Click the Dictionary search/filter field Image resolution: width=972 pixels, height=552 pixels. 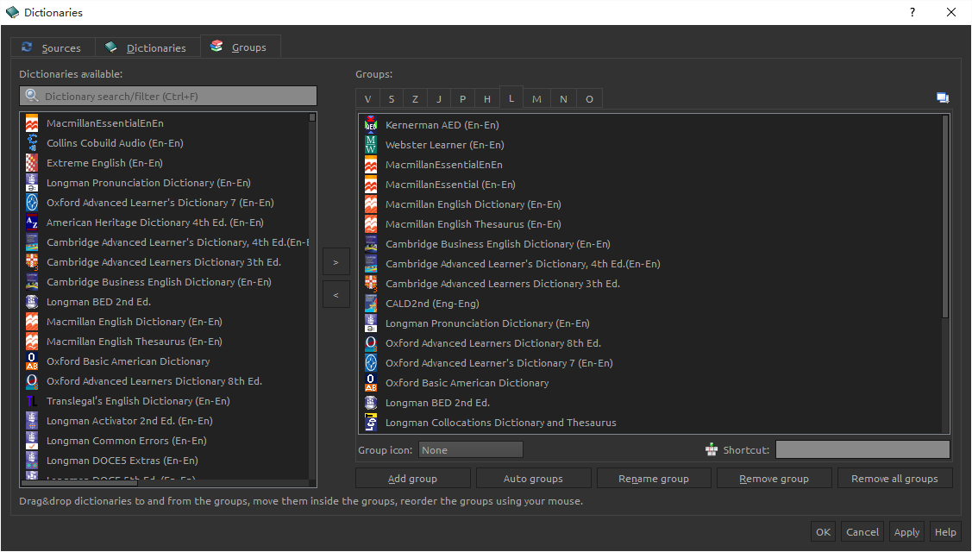tap(168, 96)
